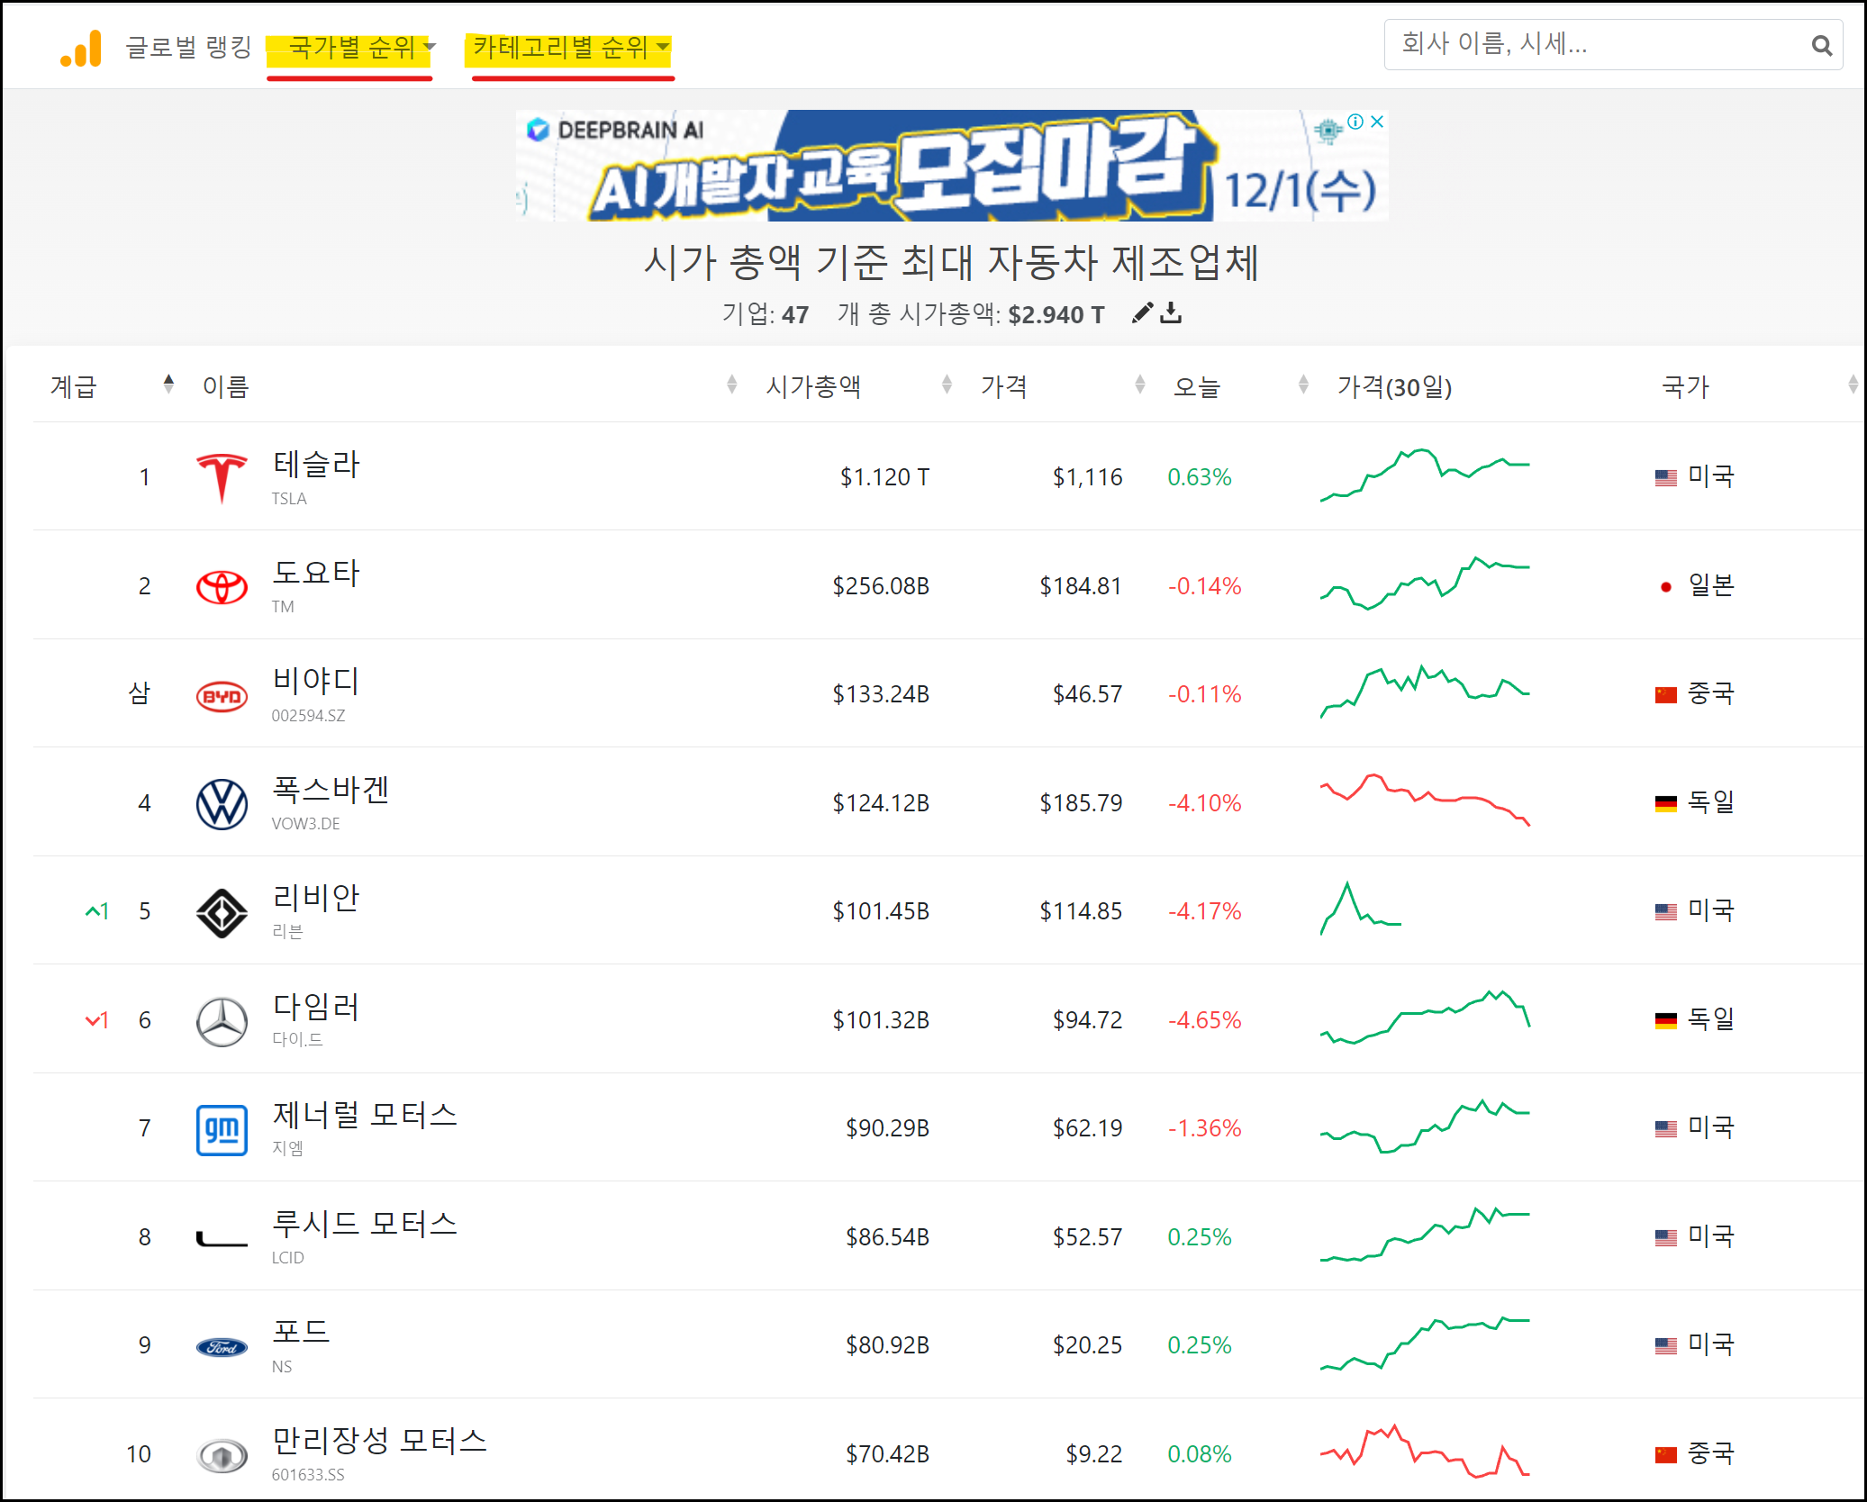
Task: Sort table by 시가총액 column arrows
Action: click(x=947, y=385)
